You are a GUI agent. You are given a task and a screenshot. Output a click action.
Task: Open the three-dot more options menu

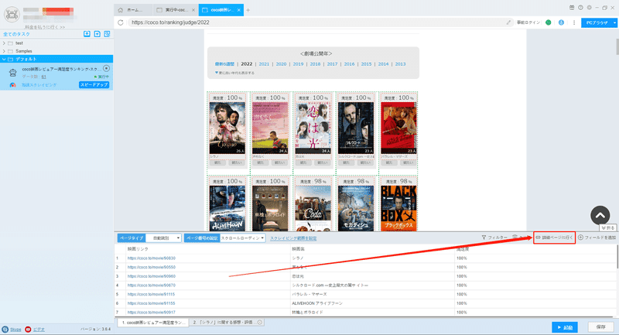click(x=574, y=22)
